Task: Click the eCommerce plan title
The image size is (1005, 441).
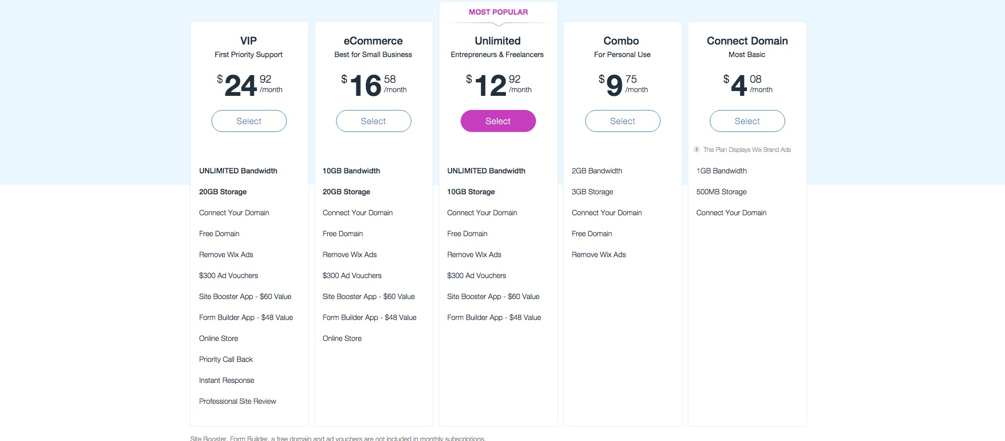Action: (x=373, y=40)
